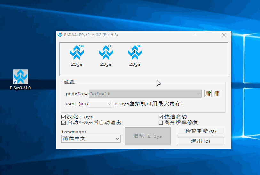Minimize the ESysPlus window
Viewport: 260px width, 175px height.
click(x=195, y=35)
